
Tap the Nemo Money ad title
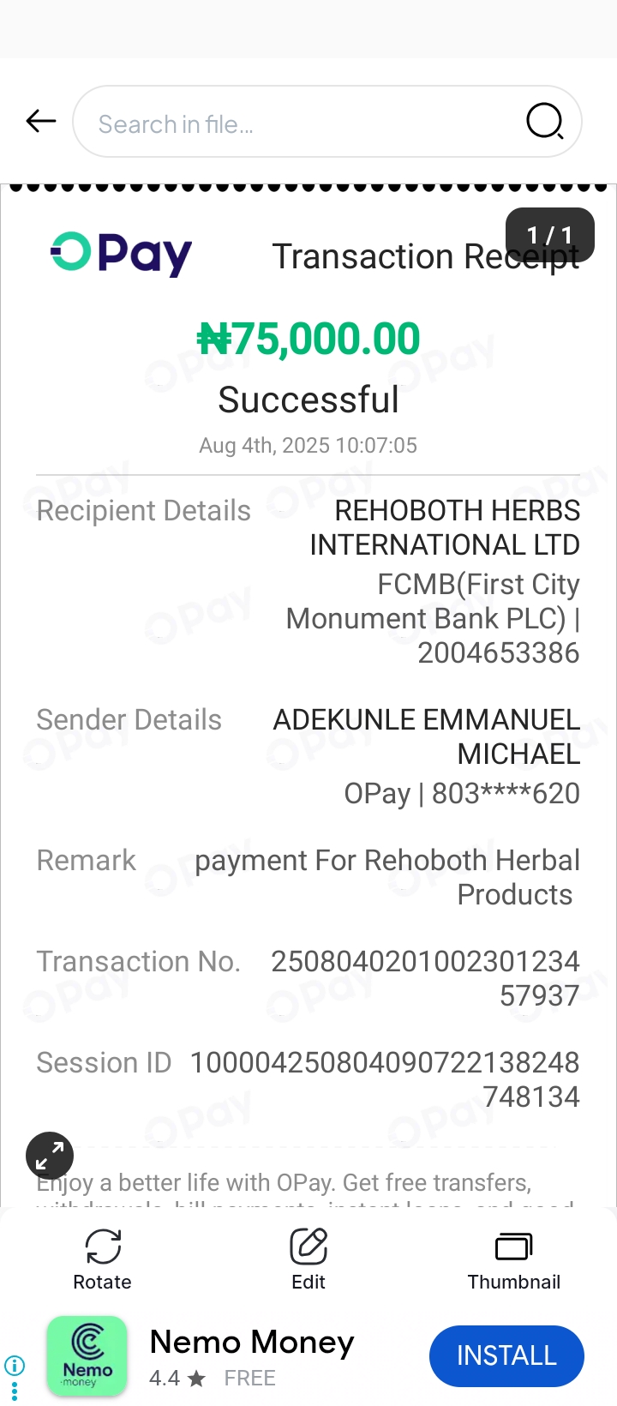click(251, 1342)
